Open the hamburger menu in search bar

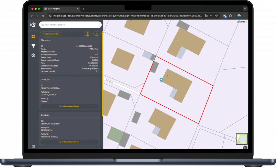click(x=42, y=25)
